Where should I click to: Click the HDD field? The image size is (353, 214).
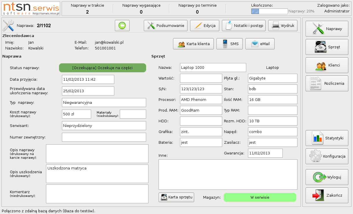tap(201, 121)
